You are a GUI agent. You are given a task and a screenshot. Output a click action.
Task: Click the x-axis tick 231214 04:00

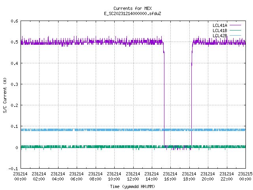tap(58, 177)
